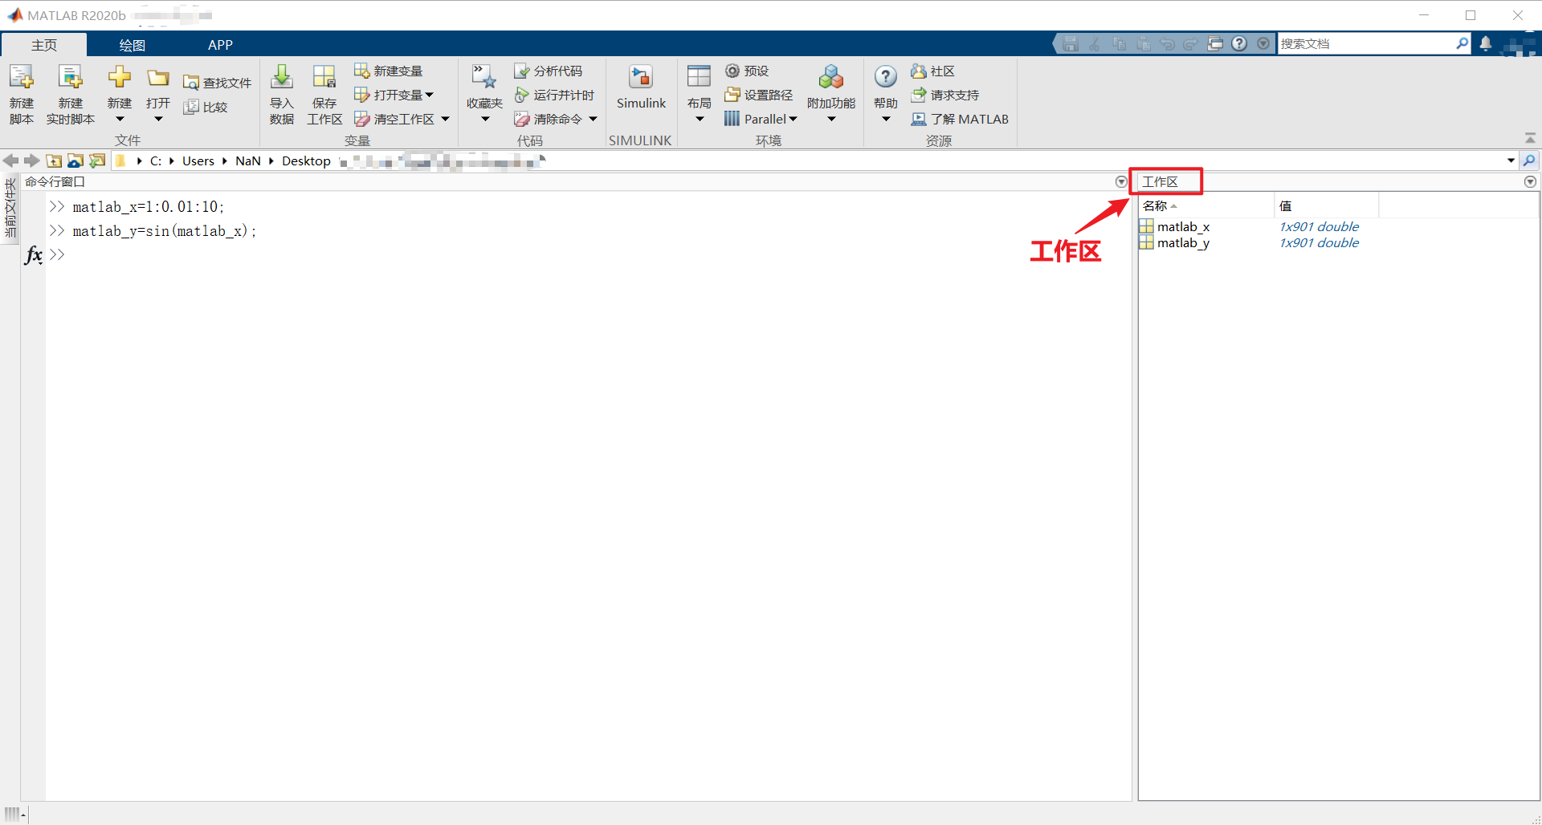The width and height of the screenshot is (1542, 825).
Task: Click the 值 (Value) column header
Action: [1326, 206]
